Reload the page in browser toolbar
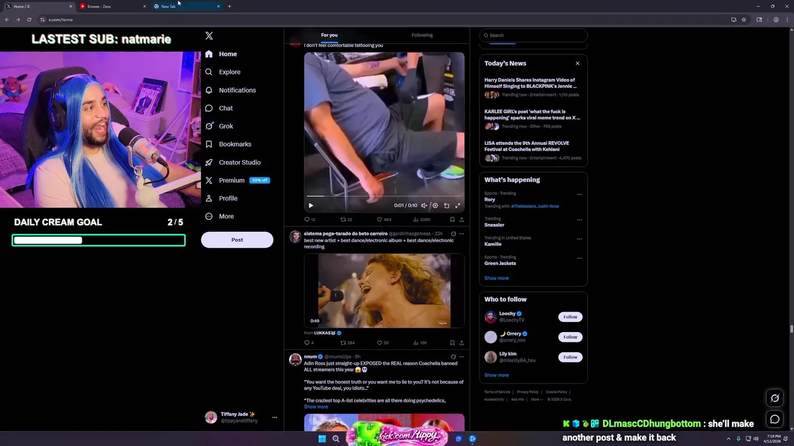Screen dimensions: 794x446 click(29, 20)
